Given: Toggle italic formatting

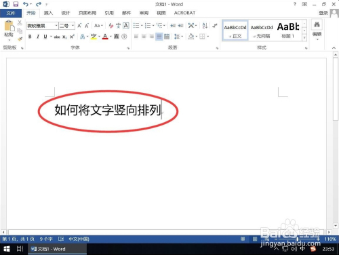Looking at the screenshot, I should tap(38, 37).
